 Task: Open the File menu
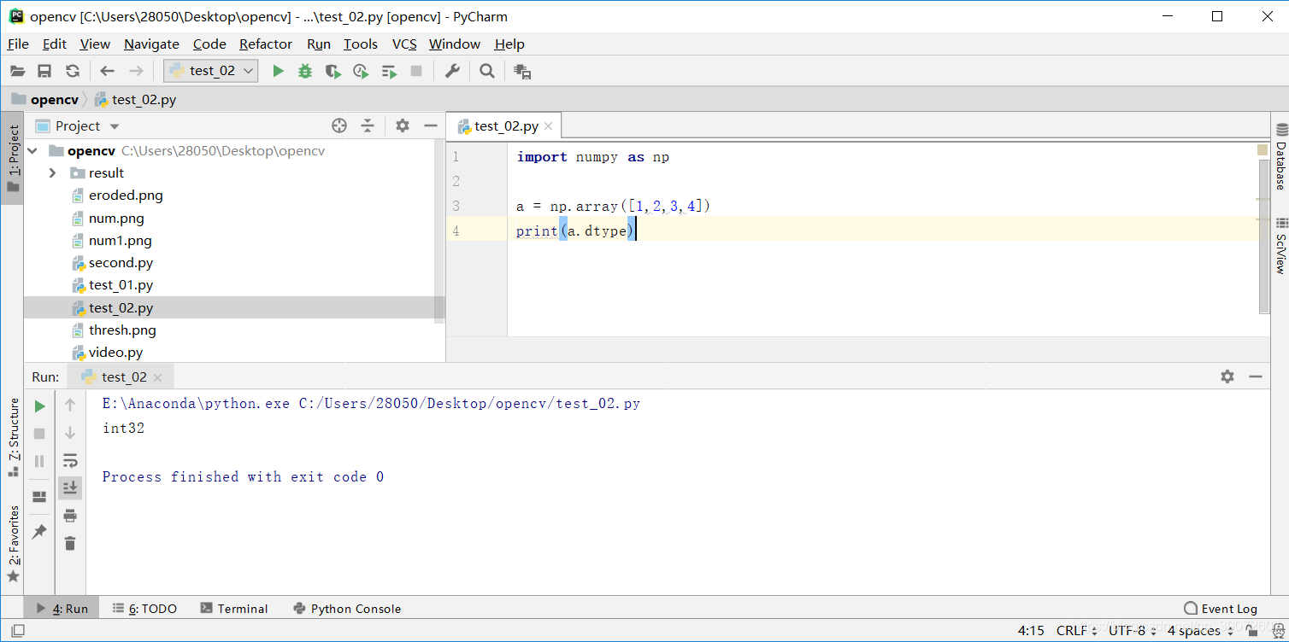pyautogui.click(x=18, y=44)
